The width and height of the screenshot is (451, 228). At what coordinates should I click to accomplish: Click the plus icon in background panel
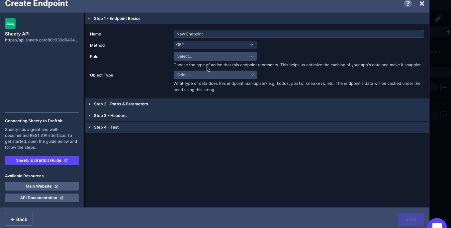pos(448,32)
